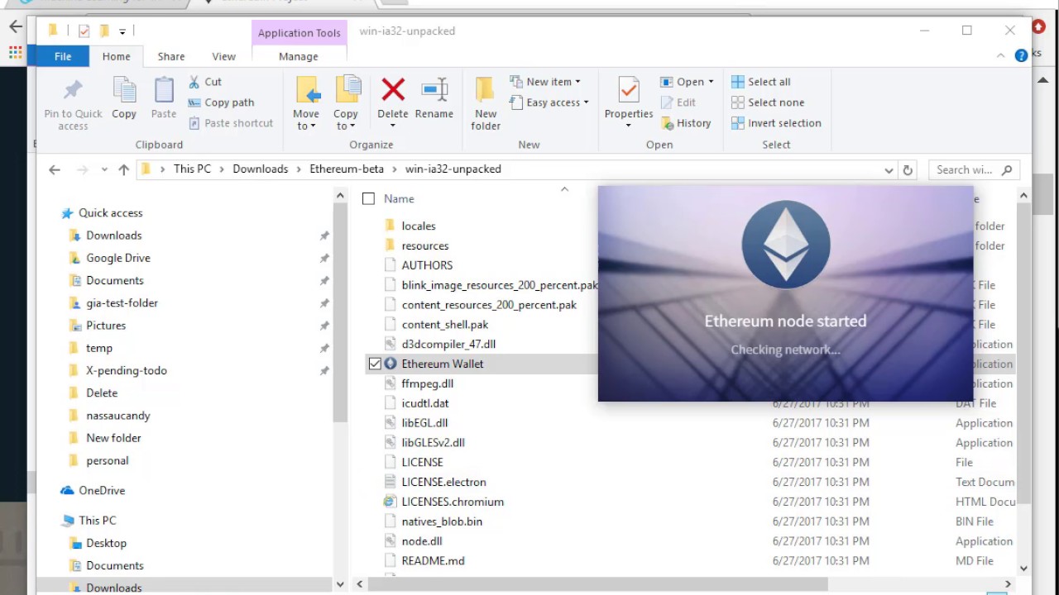The image size is (1059, 595).
Task: Click the red Delete X icon
Action: pos(393,89)
